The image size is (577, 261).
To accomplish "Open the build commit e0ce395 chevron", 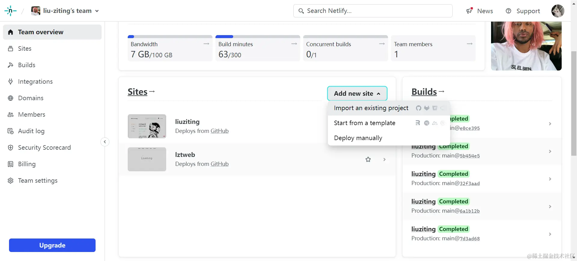I will point(550,124).
